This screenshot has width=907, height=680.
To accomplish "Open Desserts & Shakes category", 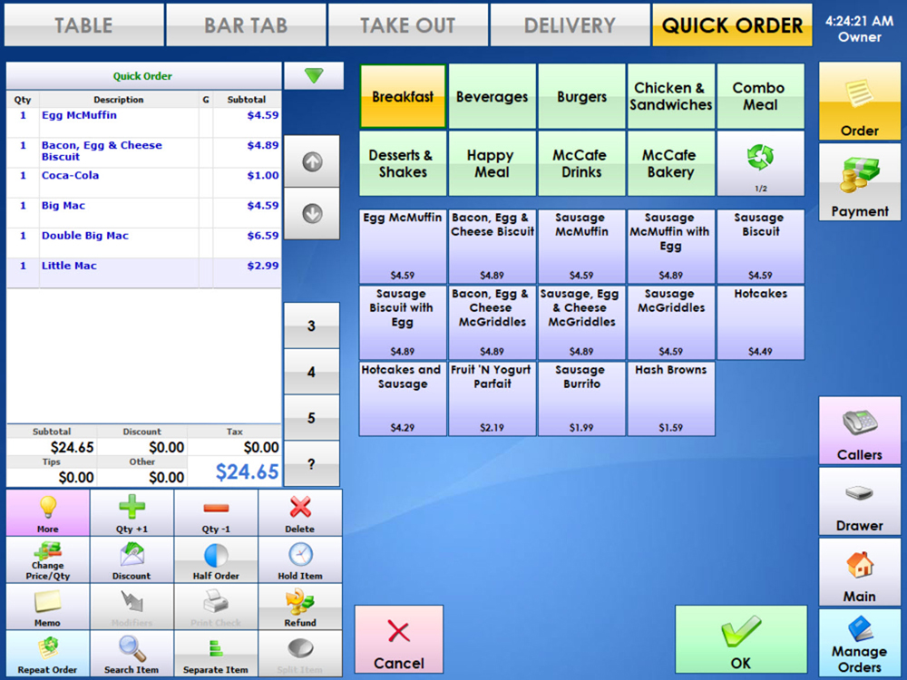I will point(403,163).
